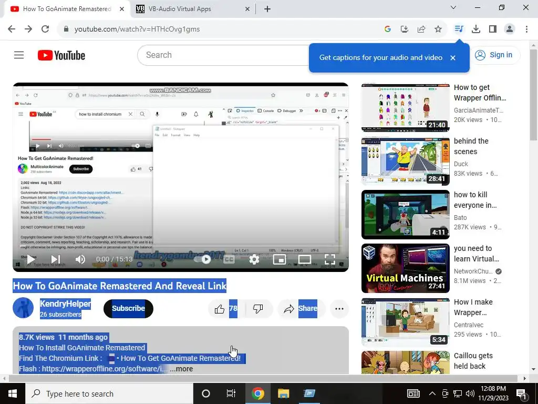538x404 pixels.
Task: Open the taskbar clock and date
Action: coord(493,393)
